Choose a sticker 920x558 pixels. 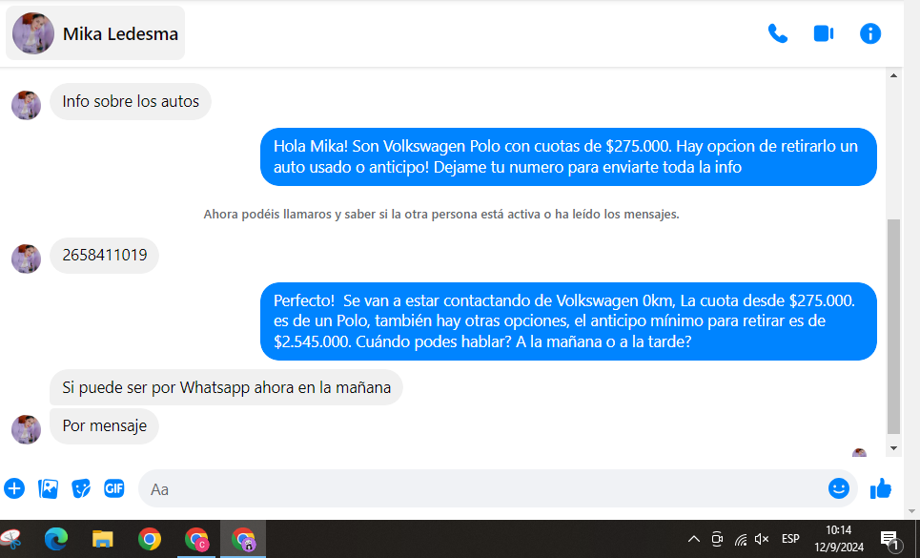pyautogui.click(x=81, y=488)
